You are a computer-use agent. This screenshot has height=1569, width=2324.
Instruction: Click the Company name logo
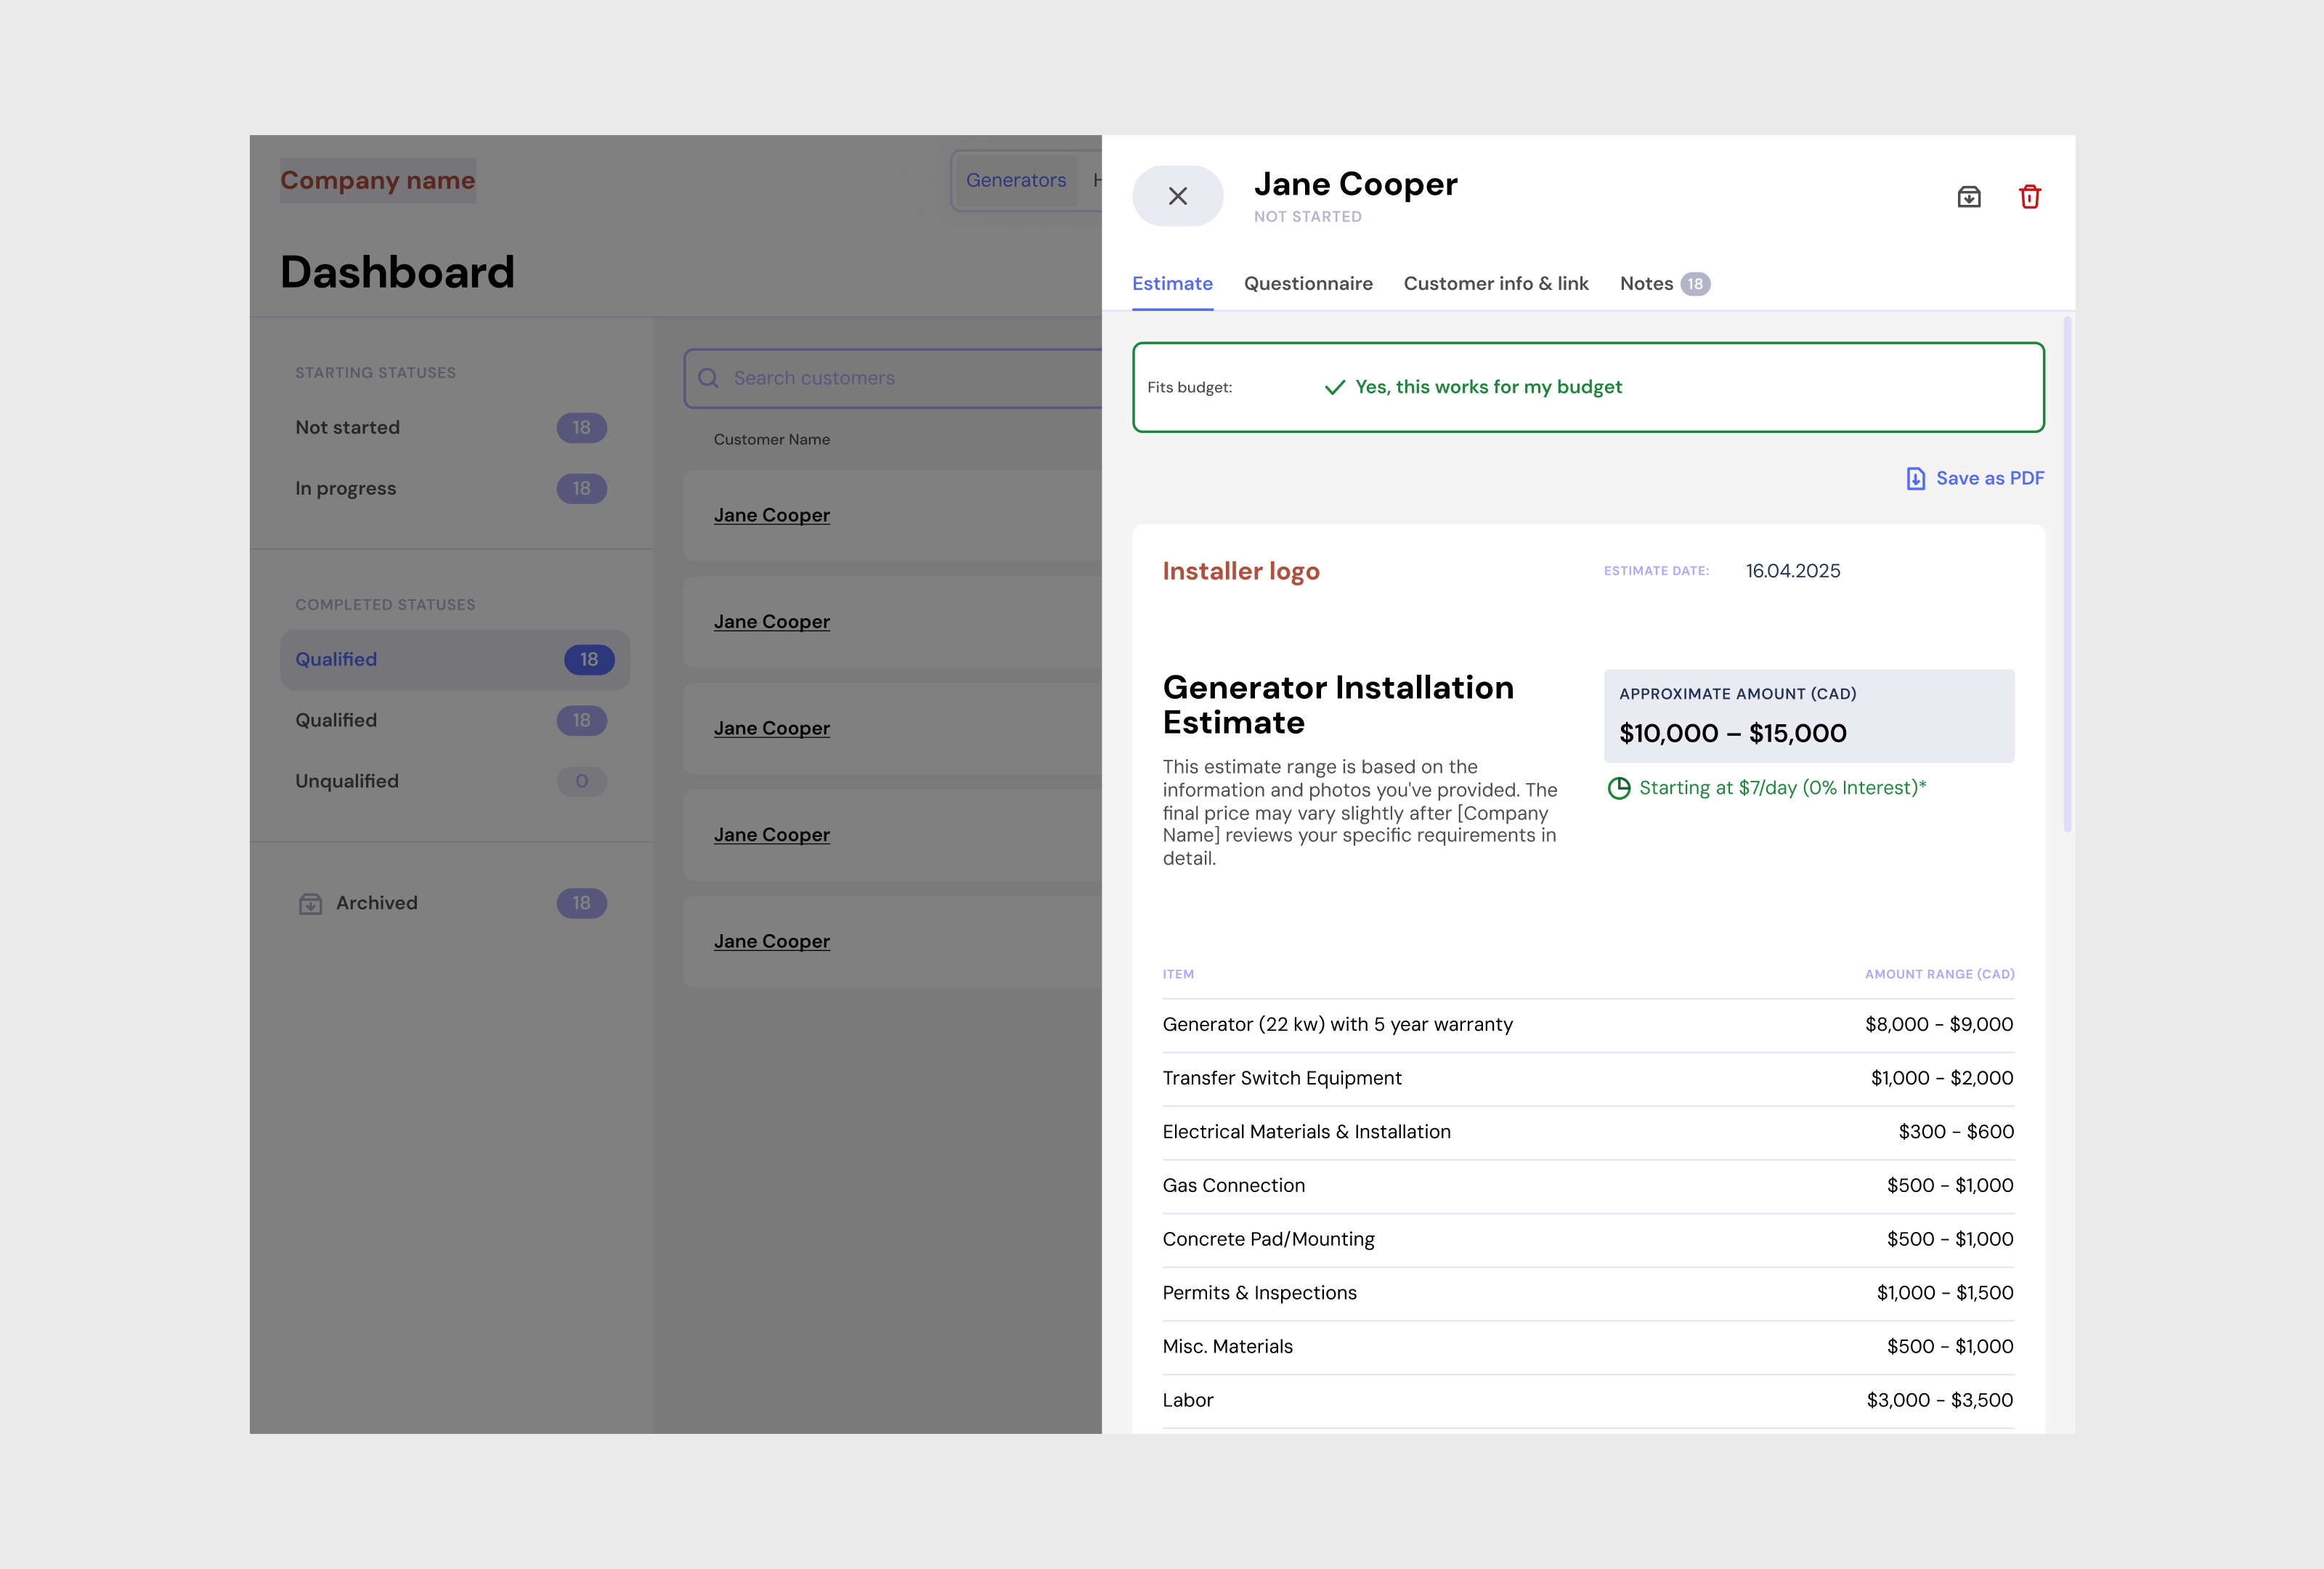[377, 180]
